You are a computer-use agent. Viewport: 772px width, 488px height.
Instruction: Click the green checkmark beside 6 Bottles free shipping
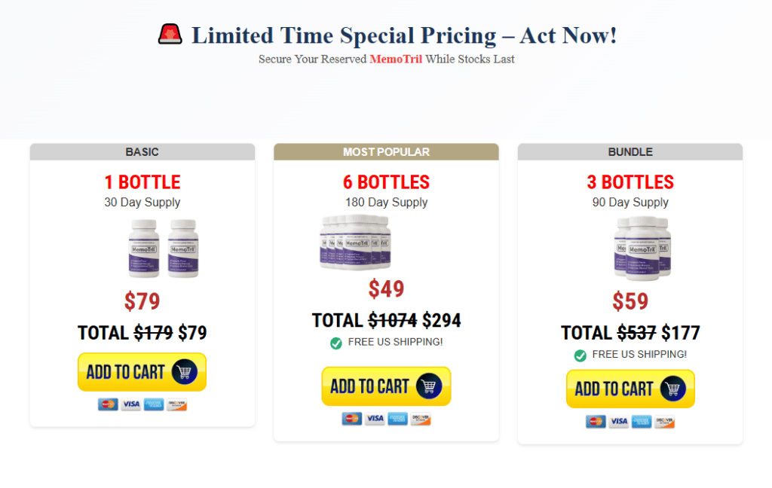(335, 343)
